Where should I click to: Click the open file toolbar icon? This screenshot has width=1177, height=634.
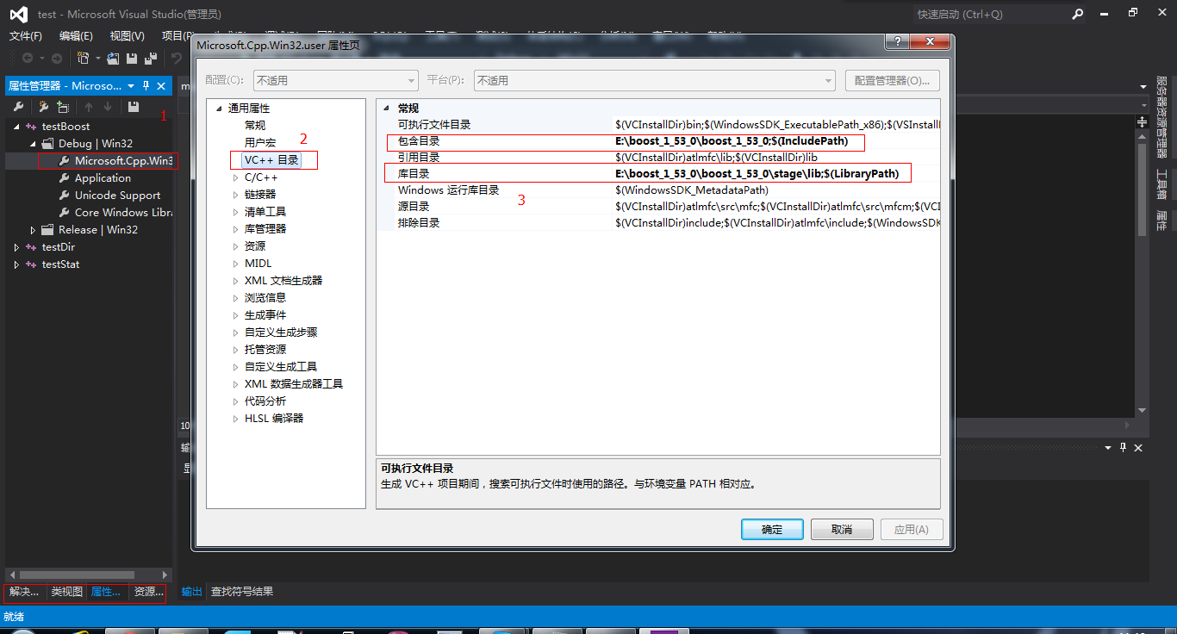113,58
